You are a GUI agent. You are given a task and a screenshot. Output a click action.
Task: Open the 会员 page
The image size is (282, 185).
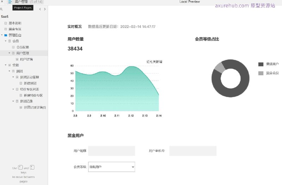pyautogui.click(x=16, y=41)
